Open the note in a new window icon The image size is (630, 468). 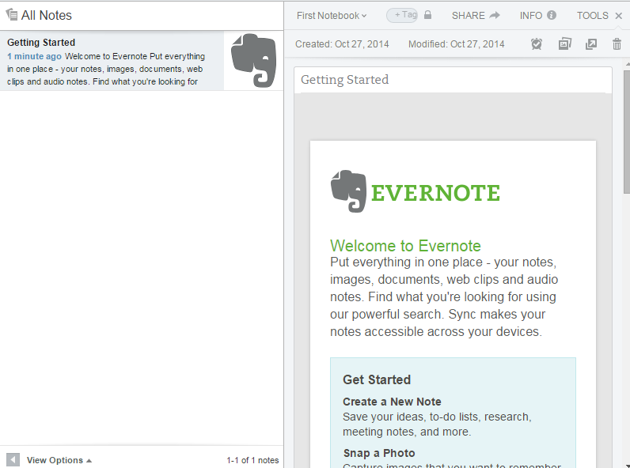point(591,43)
